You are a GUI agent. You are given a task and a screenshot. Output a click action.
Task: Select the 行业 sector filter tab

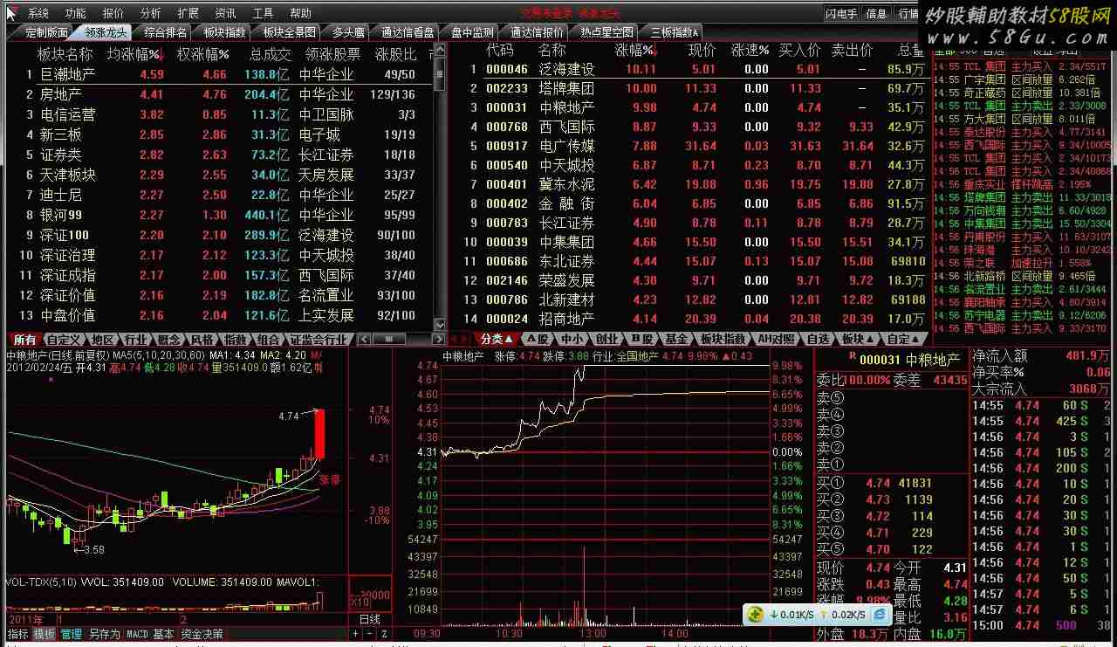pyautogui.click(x=135, y=340)
